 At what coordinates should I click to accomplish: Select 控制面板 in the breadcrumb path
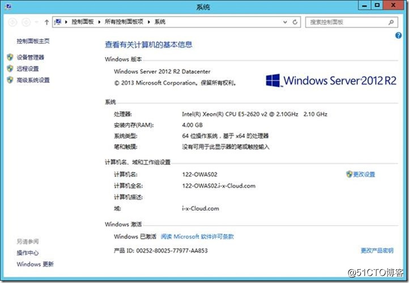point(83,22)
